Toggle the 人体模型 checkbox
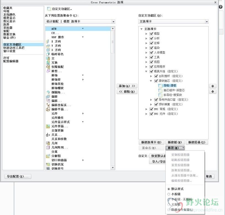The width and height of the screenshot is (225, 215). [x=151, y=53]
